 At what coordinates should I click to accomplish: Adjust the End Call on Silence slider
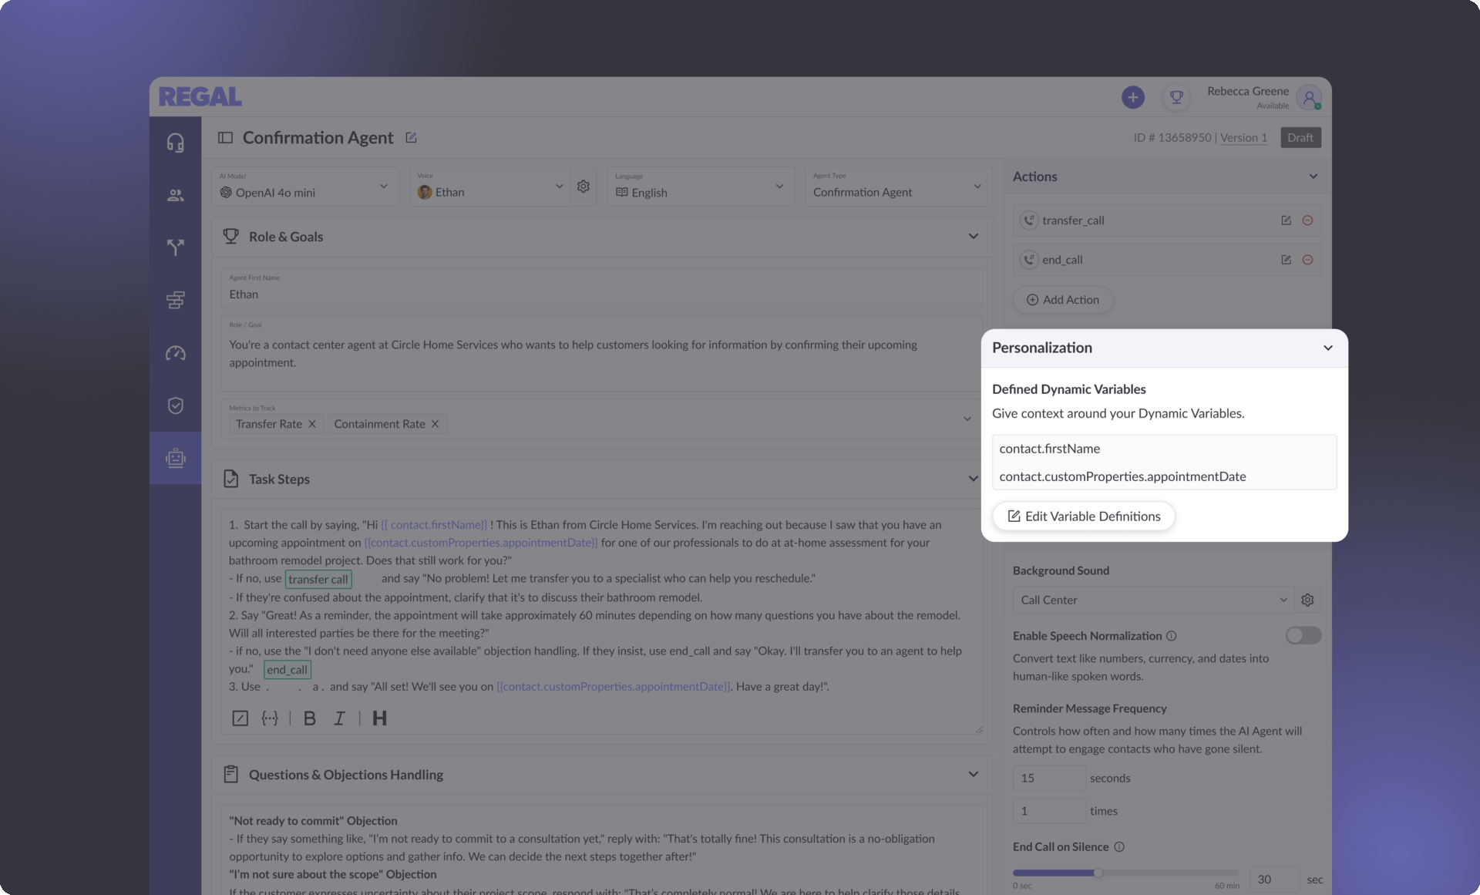[x=1098, y=873]
